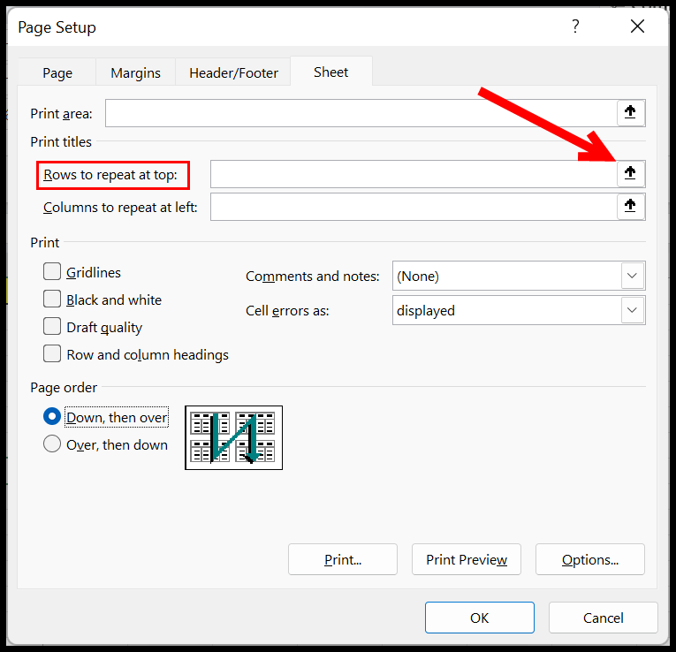676x652 pixels.
Task: Check Row and column headings option
Action: 52,353
